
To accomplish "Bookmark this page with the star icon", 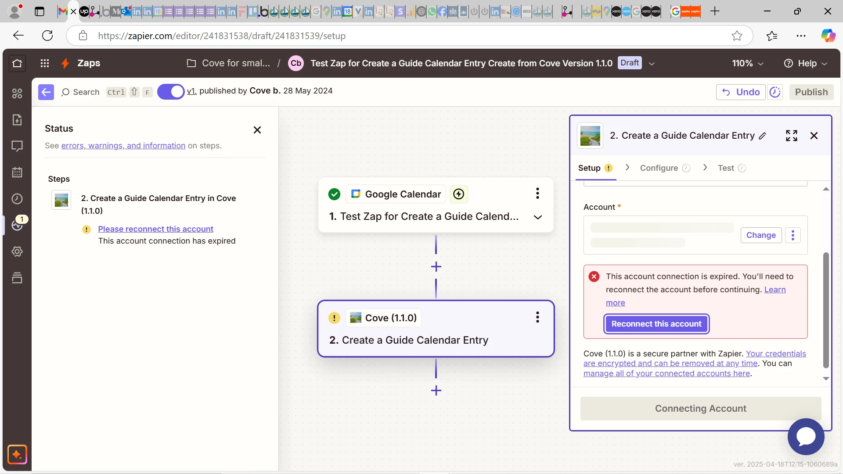I will 737,36.
